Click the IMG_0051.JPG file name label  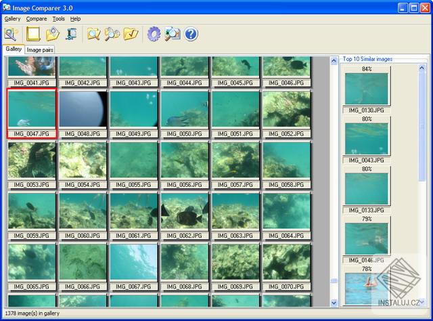[235, 134]
